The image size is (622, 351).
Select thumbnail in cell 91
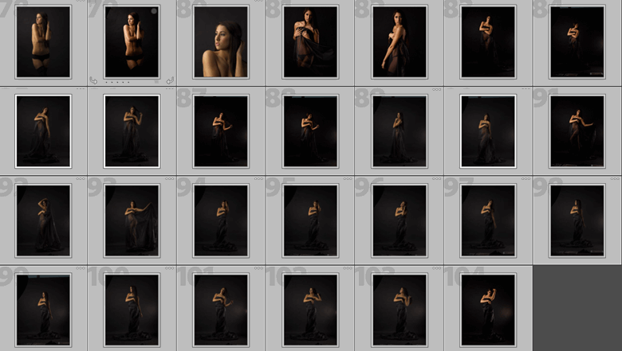coord(577,131)
